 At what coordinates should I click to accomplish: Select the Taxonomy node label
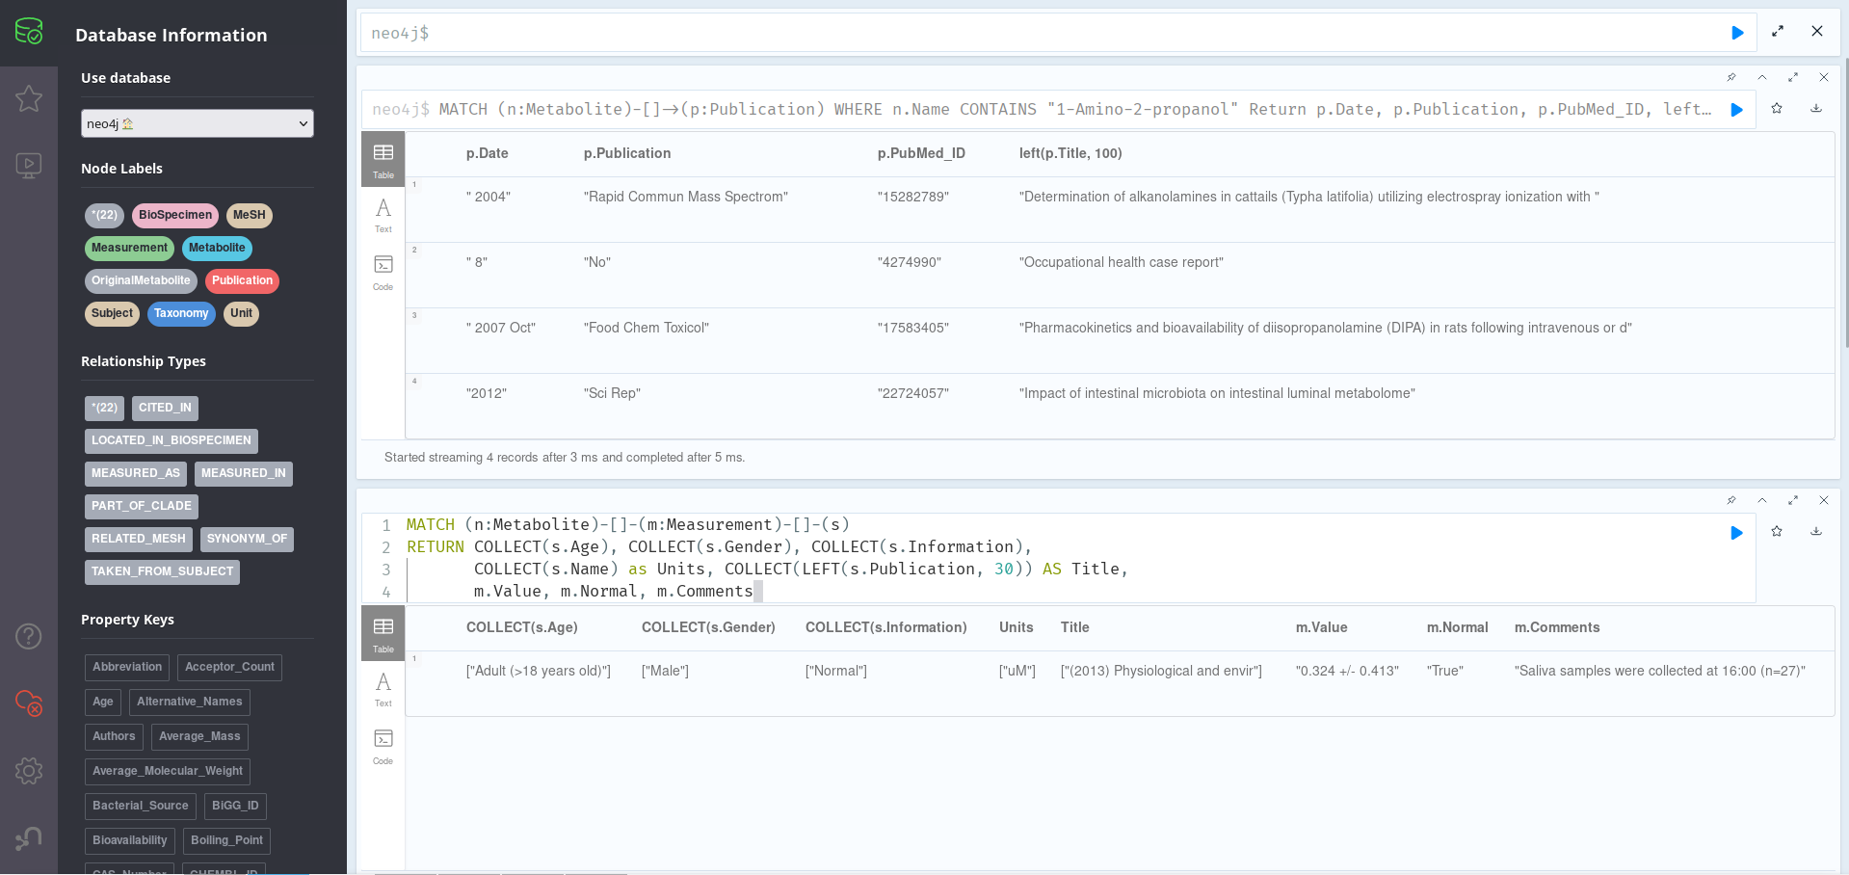click(x=181, y=314)
